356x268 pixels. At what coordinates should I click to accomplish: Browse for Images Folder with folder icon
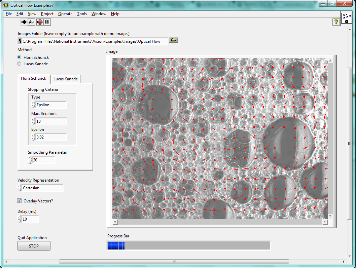pos(174,40)
